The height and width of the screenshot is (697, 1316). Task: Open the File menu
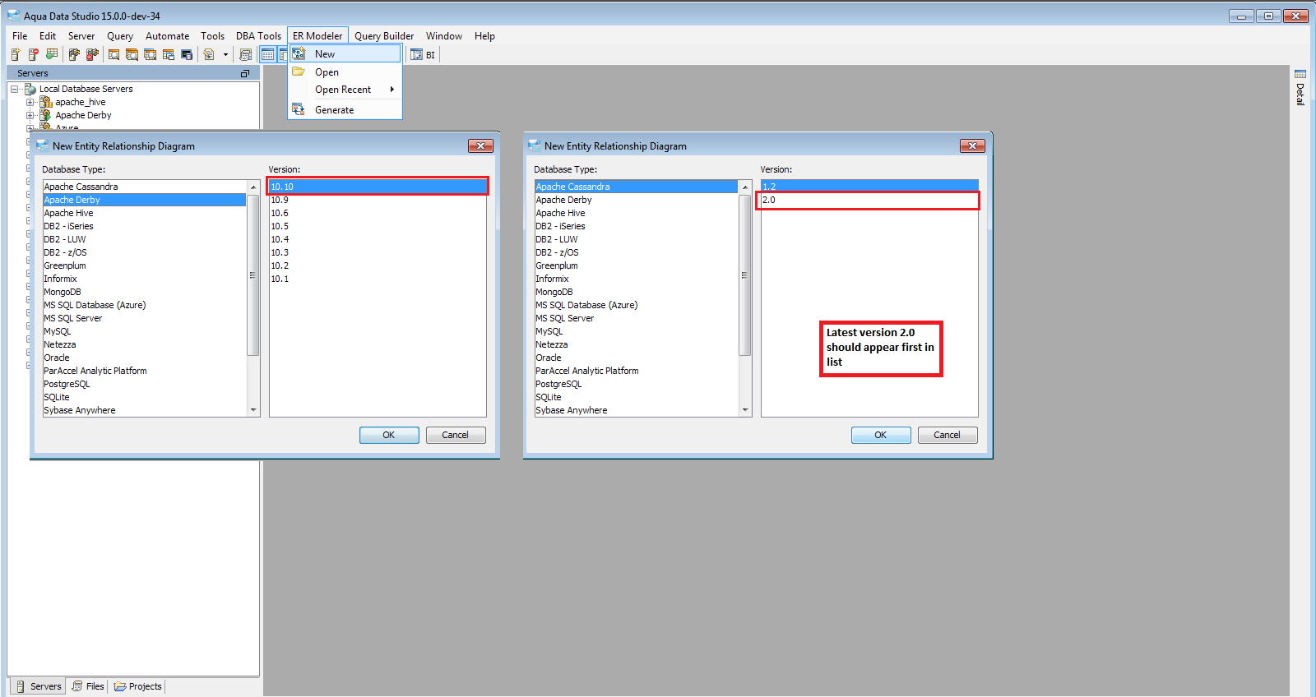[x=20, y=36]
